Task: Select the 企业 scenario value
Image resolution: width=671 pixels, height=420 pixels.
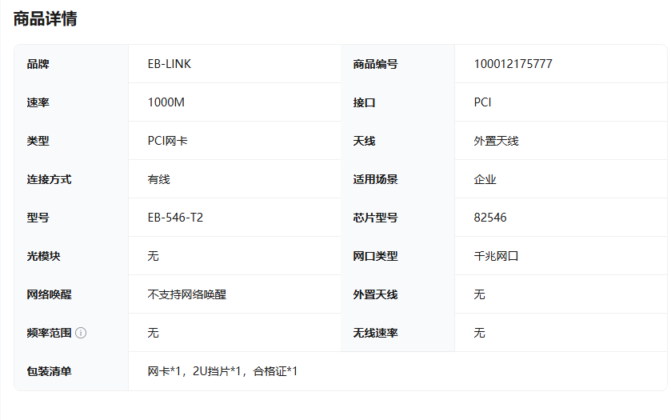Action: (x=485, y=179)
